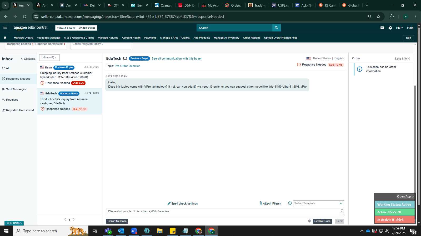421x236 pixels.
Task: Open Zoom from the taskbar
Action: tap(134, 231)
